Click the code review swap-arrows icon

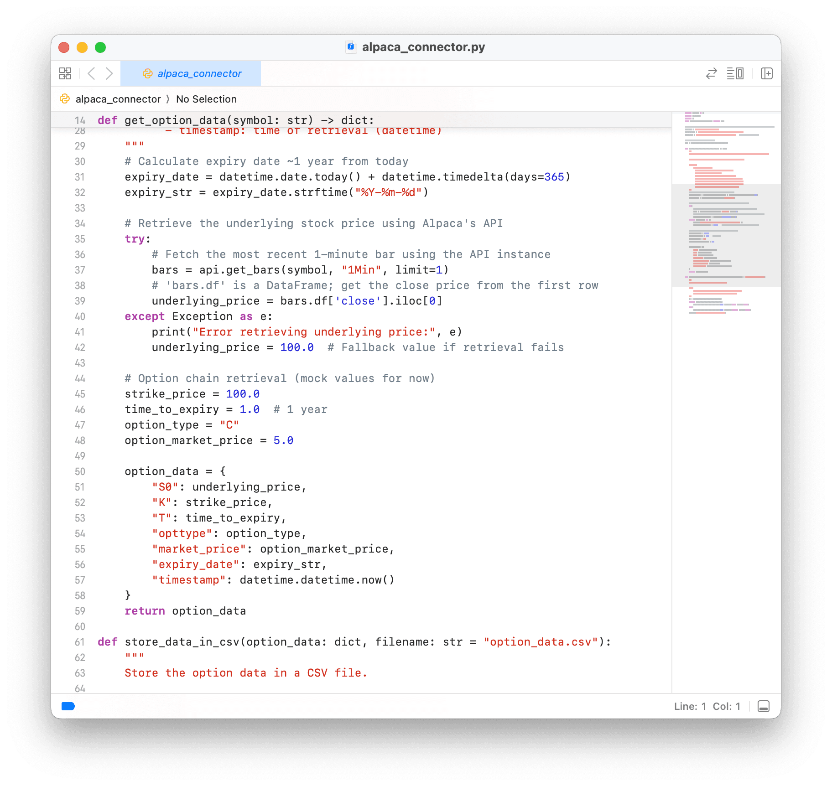click(x=711, y=73)
